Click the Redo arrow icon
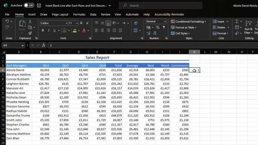This screenshot has width=258, height=145. coord(7,27)
